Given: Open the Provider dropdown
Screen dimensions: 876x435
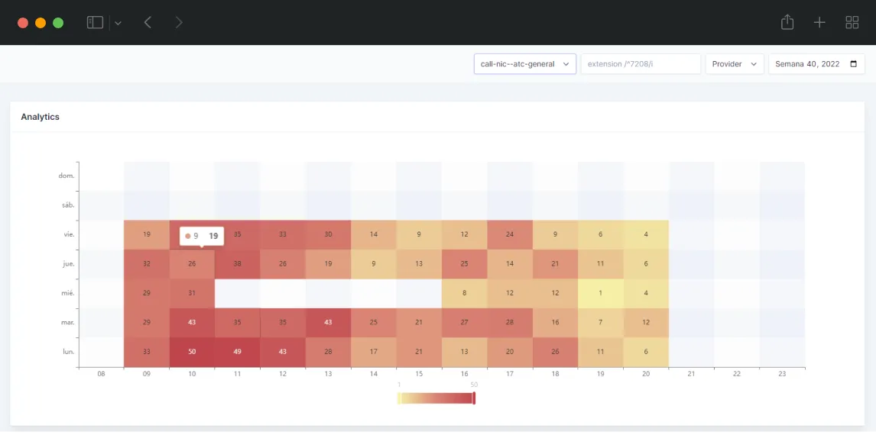Looking at the screenshot, I should pyautogui.click(x=734, y=64).
